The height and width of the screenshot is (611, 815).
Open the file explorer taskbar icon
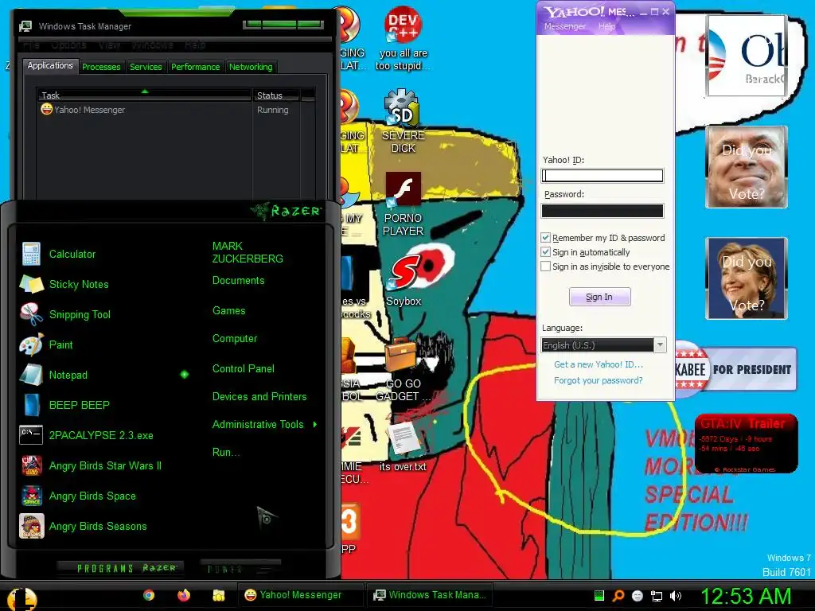click(x=218, y=595)
